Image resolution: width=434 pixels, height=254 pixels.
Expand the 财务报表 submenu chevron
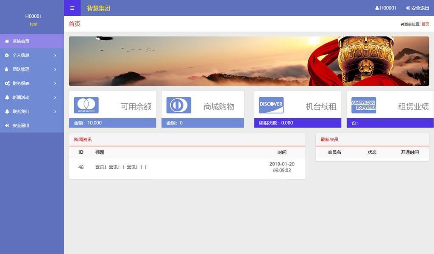[x=55, y=83]
